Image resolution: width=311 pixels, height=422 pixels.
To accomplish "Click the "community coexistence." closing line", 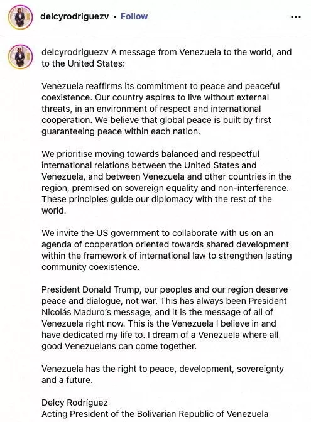I will click(x=90, y=267).
